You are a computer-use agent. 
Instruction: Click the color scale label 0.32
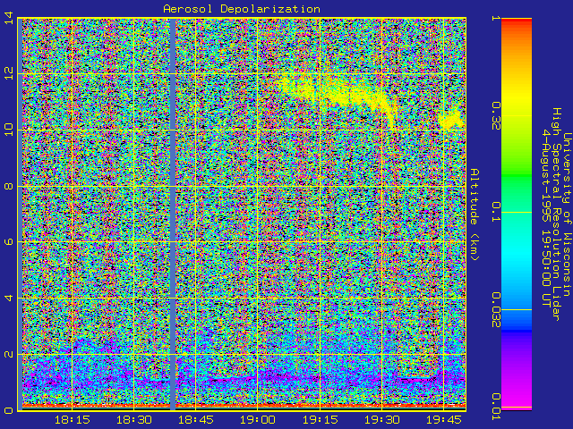pos(496,116)
